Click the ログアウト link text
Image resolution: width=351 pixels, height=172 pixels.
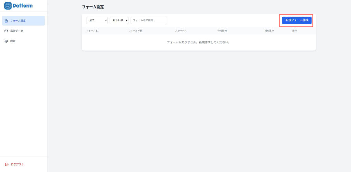tap(17, 164)
